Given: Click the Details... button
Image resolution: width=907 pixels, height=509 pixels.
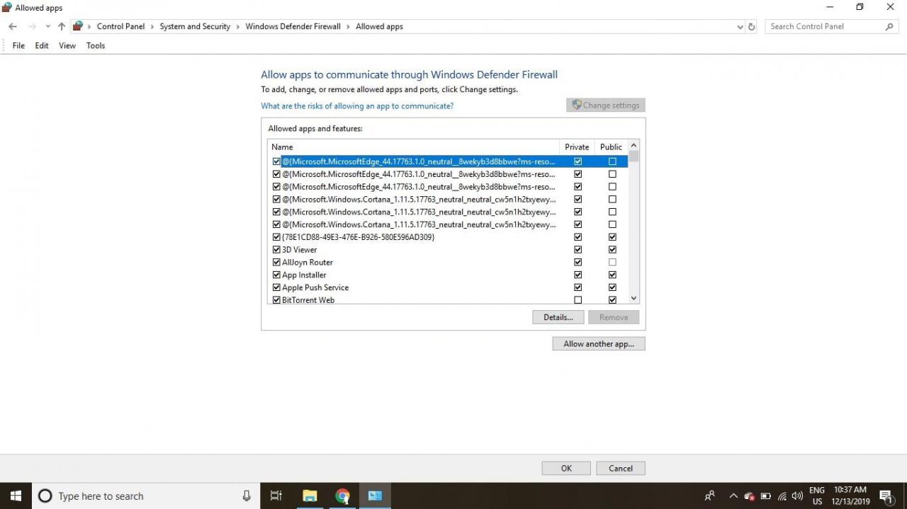Looking at the screenshot, I should tap(558, 317).
